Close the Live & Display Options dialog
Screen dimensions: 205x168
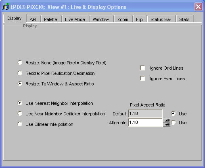[x=198, y=6]
